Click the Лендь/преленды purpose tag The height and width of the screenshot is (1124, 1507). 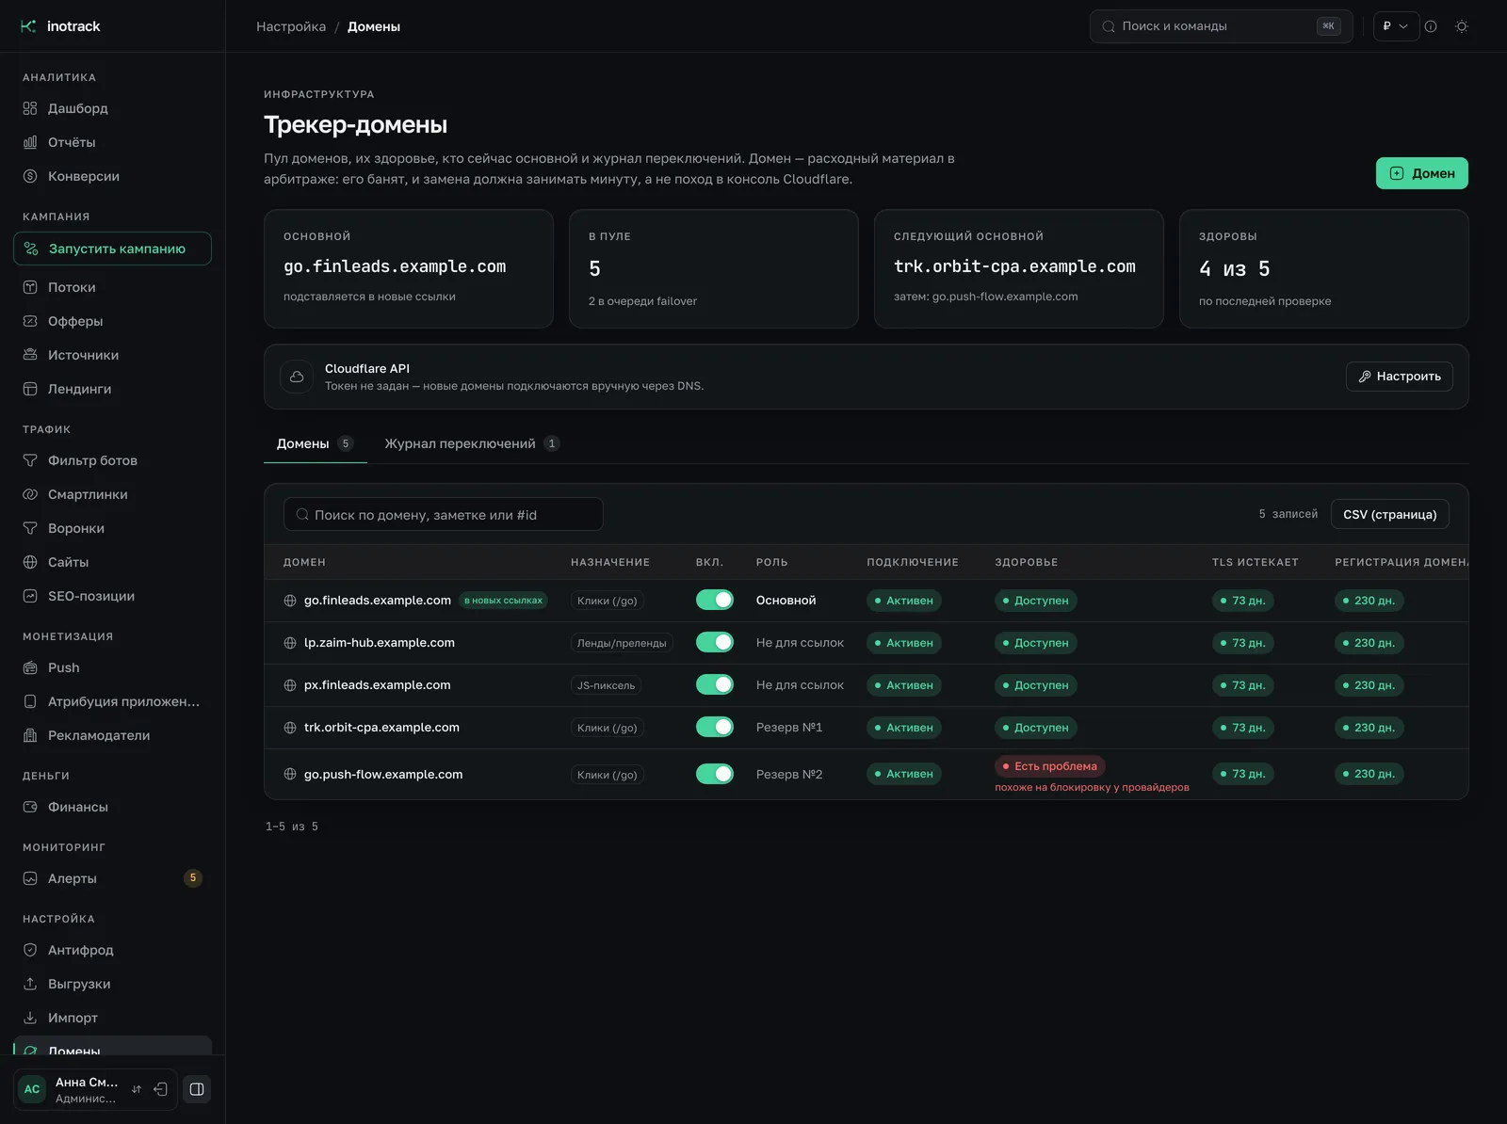(x=622, y=643)
